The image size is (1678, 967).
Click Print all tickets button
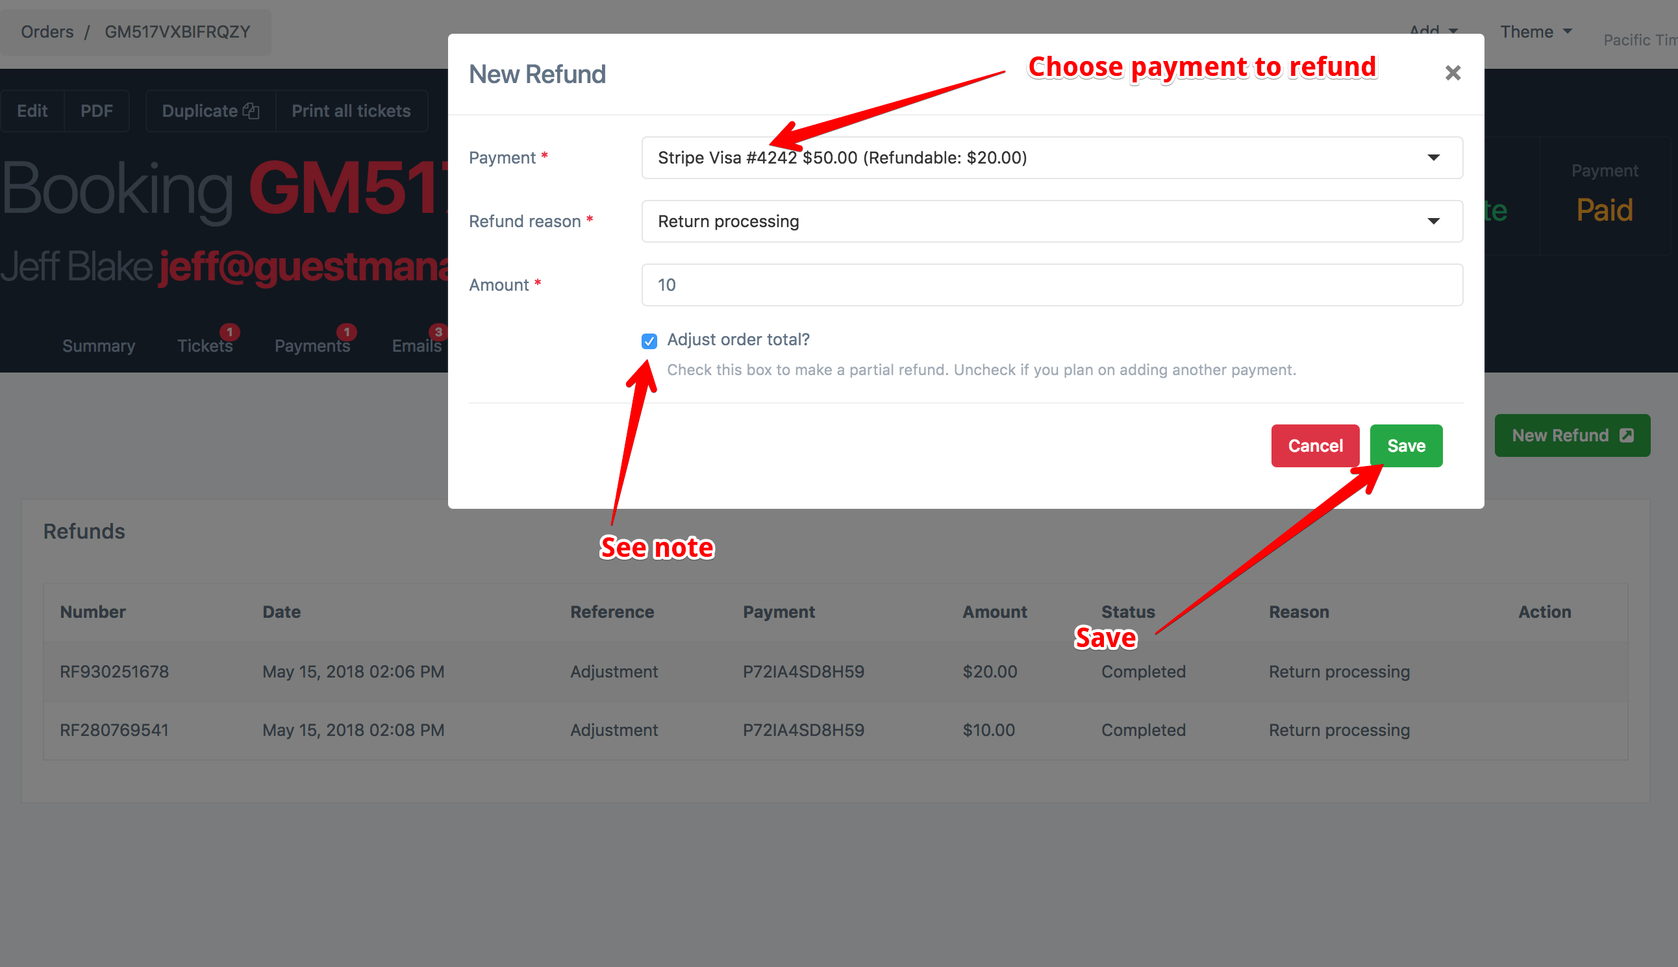[x=351, y=111]
